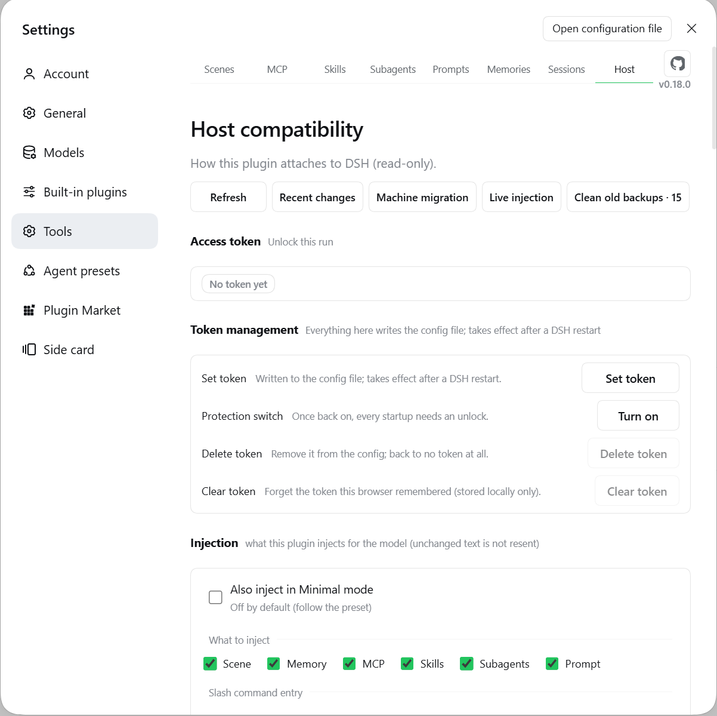This screenshot has width=717, height=716.
Task: Open the Models settings section
Action: (x=85, y=153)
